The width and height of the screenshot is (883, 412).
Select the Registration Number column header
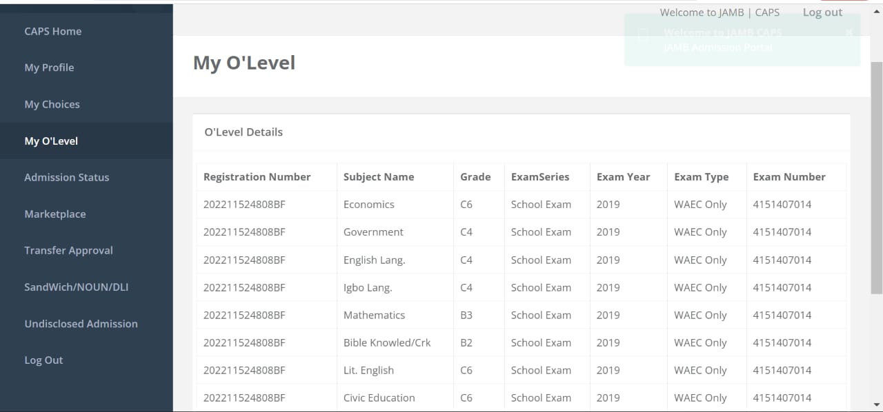click(x=256, y=177)
